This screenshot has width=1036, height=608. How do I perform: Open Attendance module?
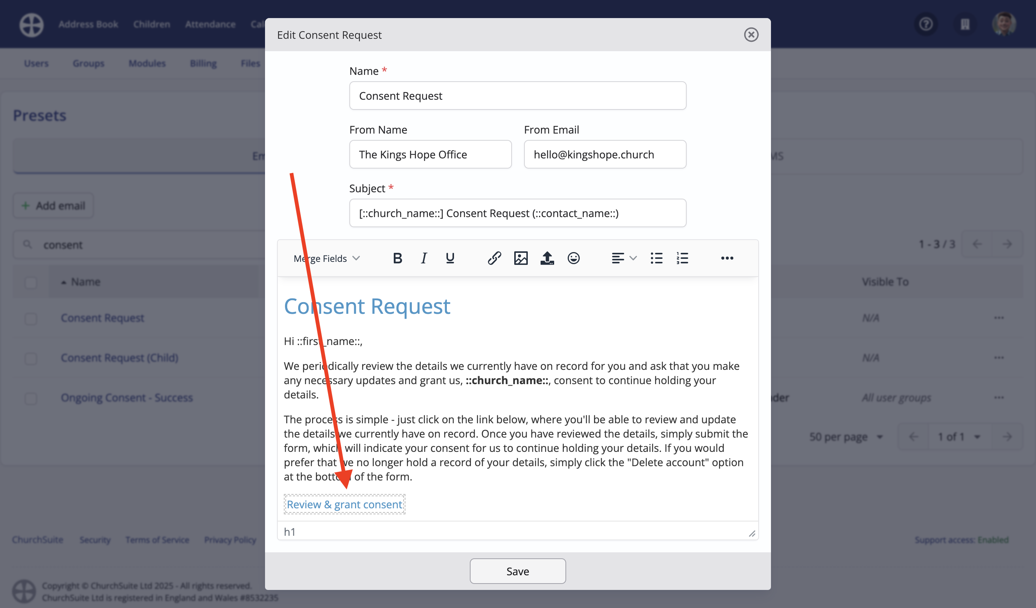pos(210,25)
